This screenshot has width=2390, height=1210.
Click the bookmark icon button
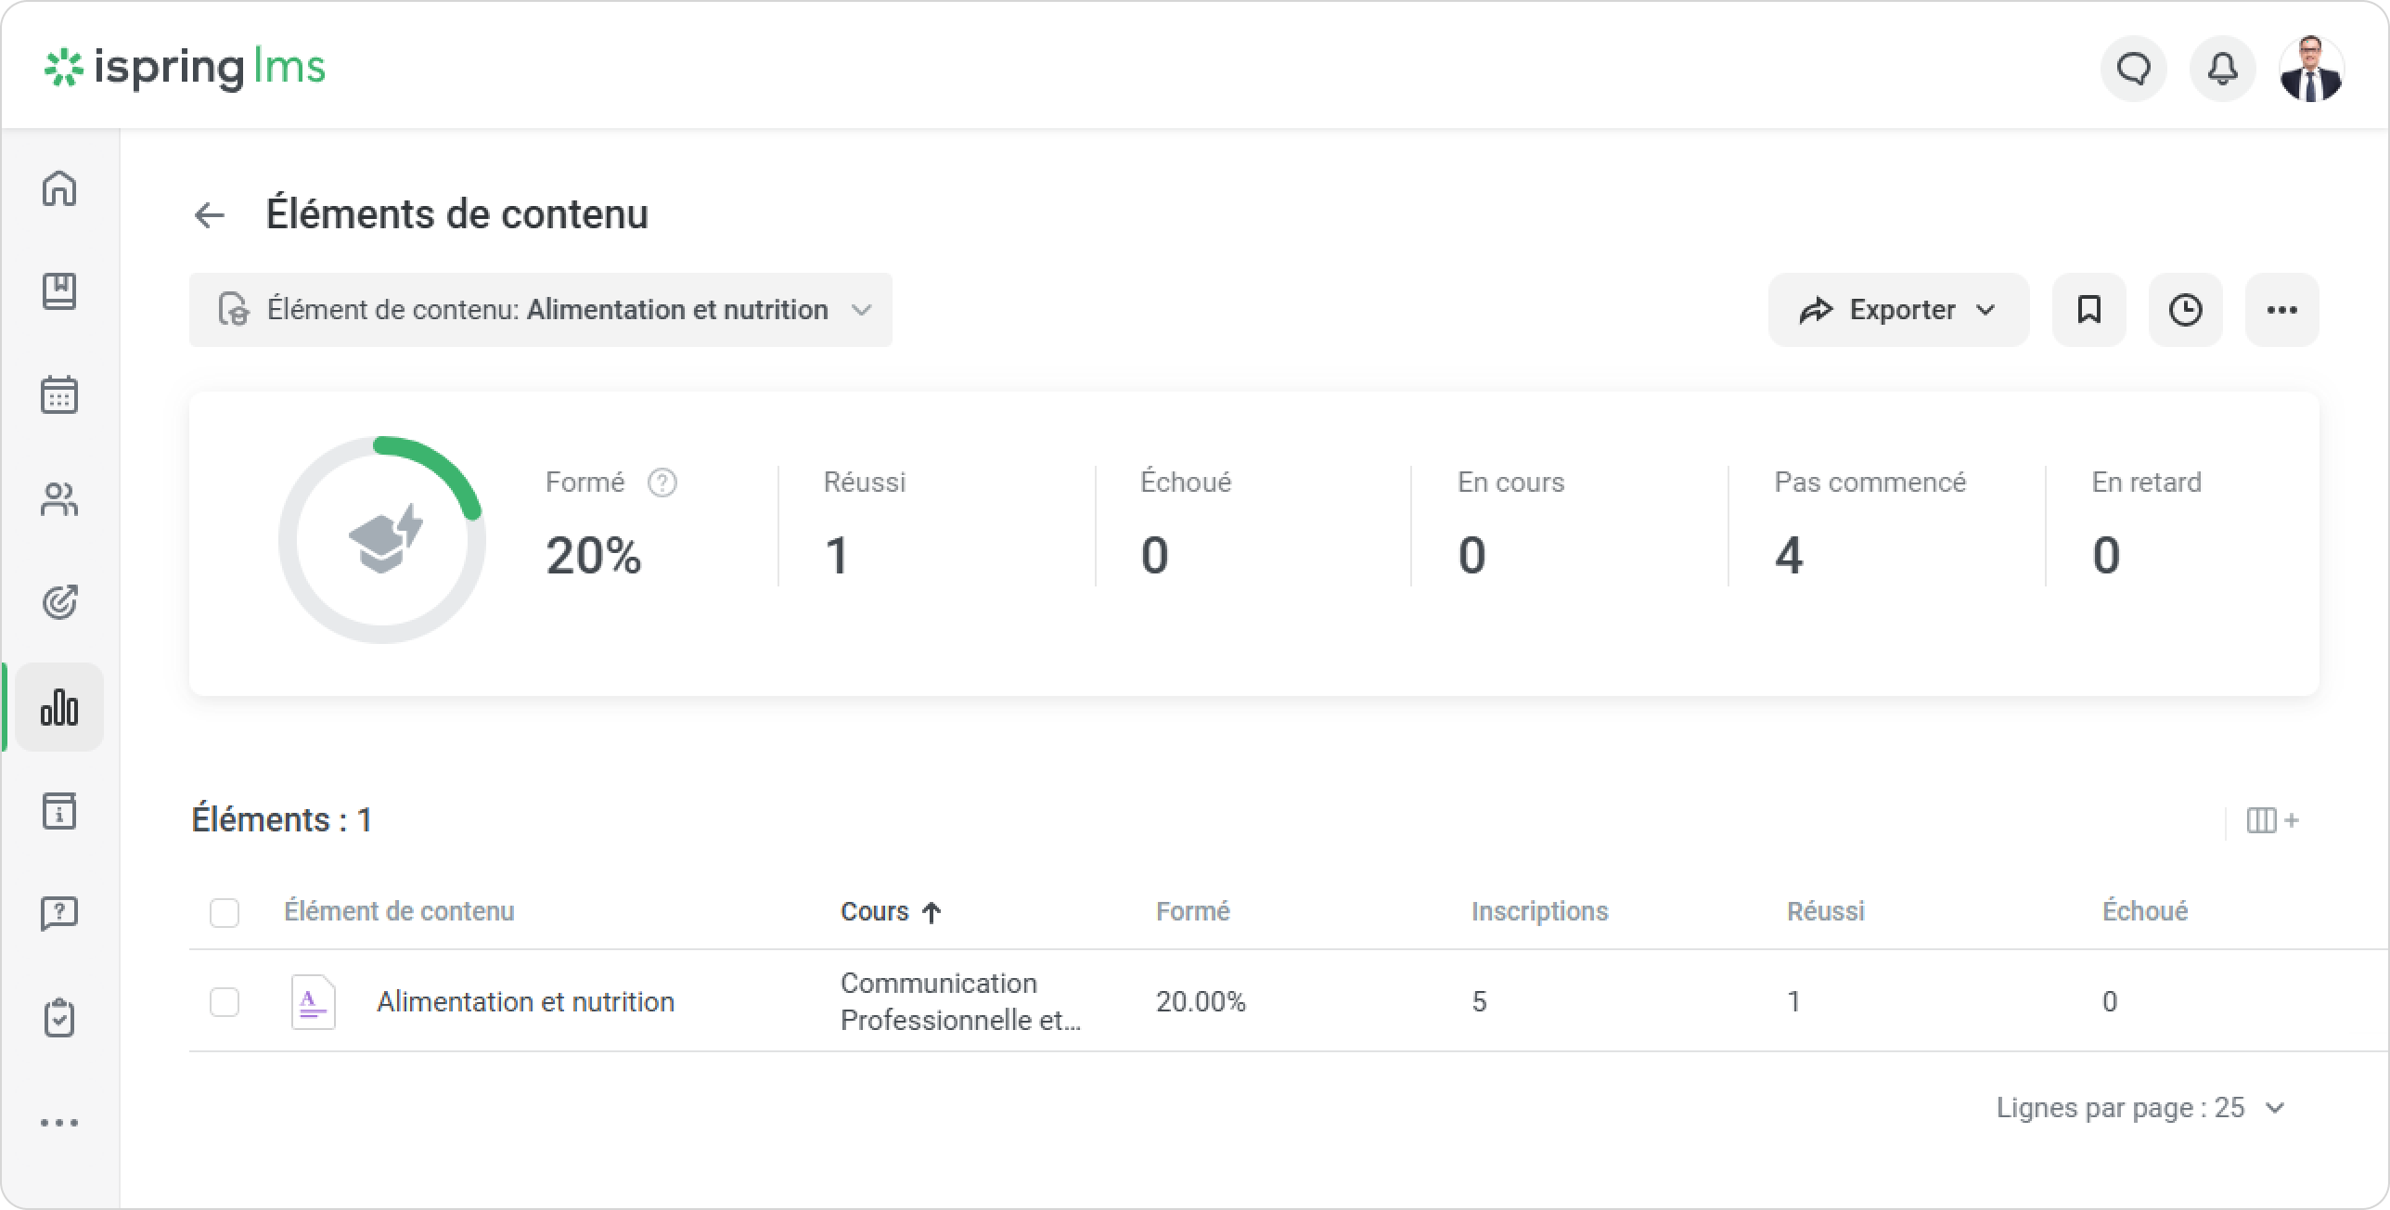point(2088,310)
